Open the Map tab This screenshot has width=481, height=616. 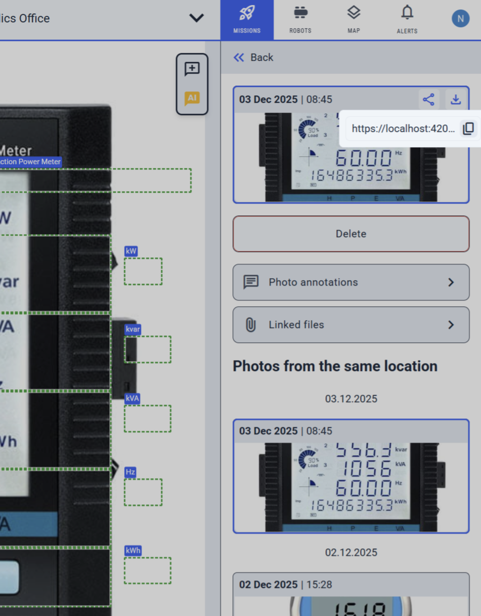pyautogui.click(x=353, y=20)
